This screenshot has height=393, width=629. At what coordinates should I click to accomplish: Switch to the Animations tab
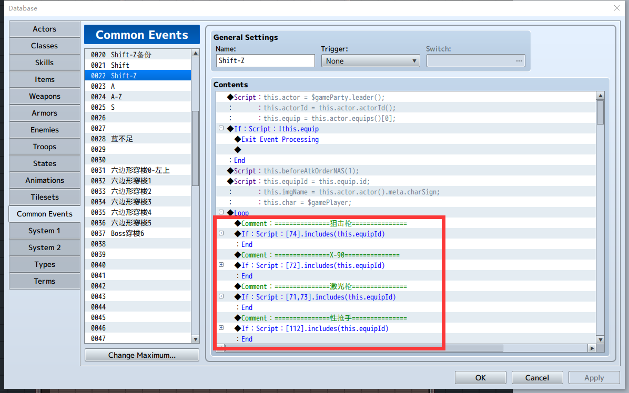[45, 180]
